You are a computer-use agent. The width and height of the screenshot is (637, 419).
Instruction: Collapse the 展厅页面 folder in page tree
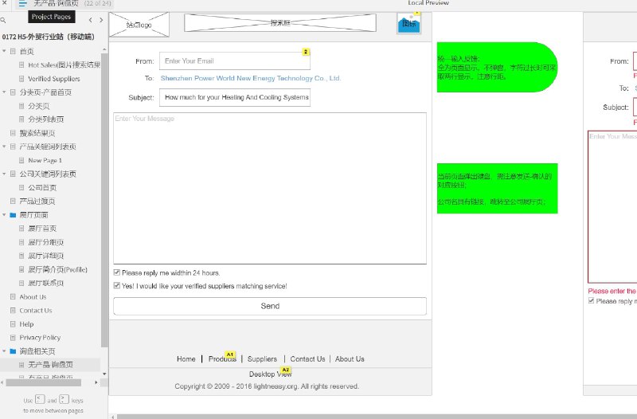click(4, 214)
